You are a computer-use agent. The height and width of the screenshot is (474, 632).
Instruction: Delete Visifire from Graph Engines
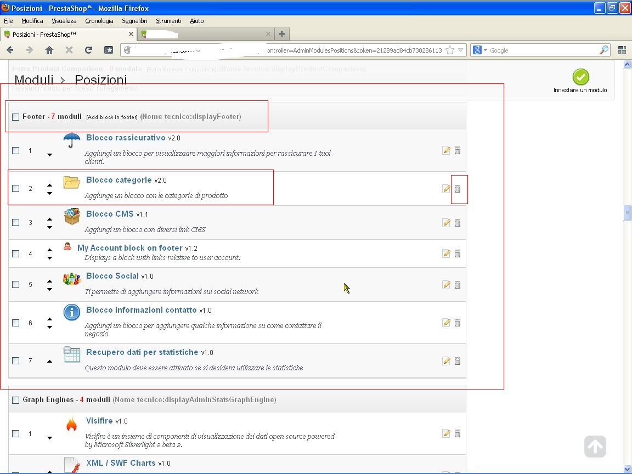click(x=458, y=433)
